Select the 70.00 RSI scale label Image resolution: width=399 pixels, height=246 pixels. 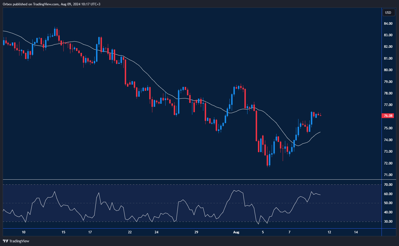pos(388,185)
